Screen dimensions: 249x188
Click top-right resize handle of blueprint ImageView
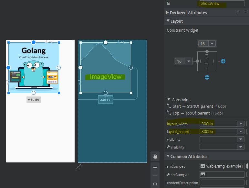(131, 42)
